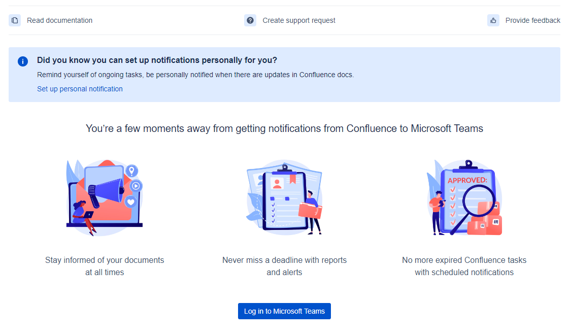Click Provide feedback
Viewport: 572px width, 336px height.
[532, 20]
